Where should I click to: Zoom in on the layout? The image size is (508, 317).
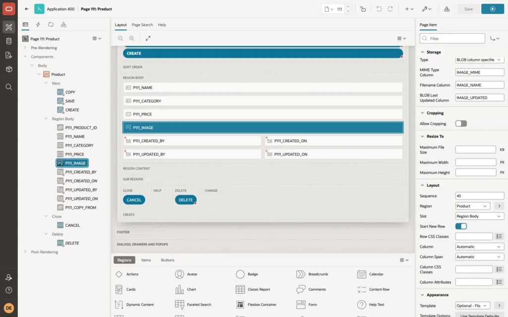(132, 38)
